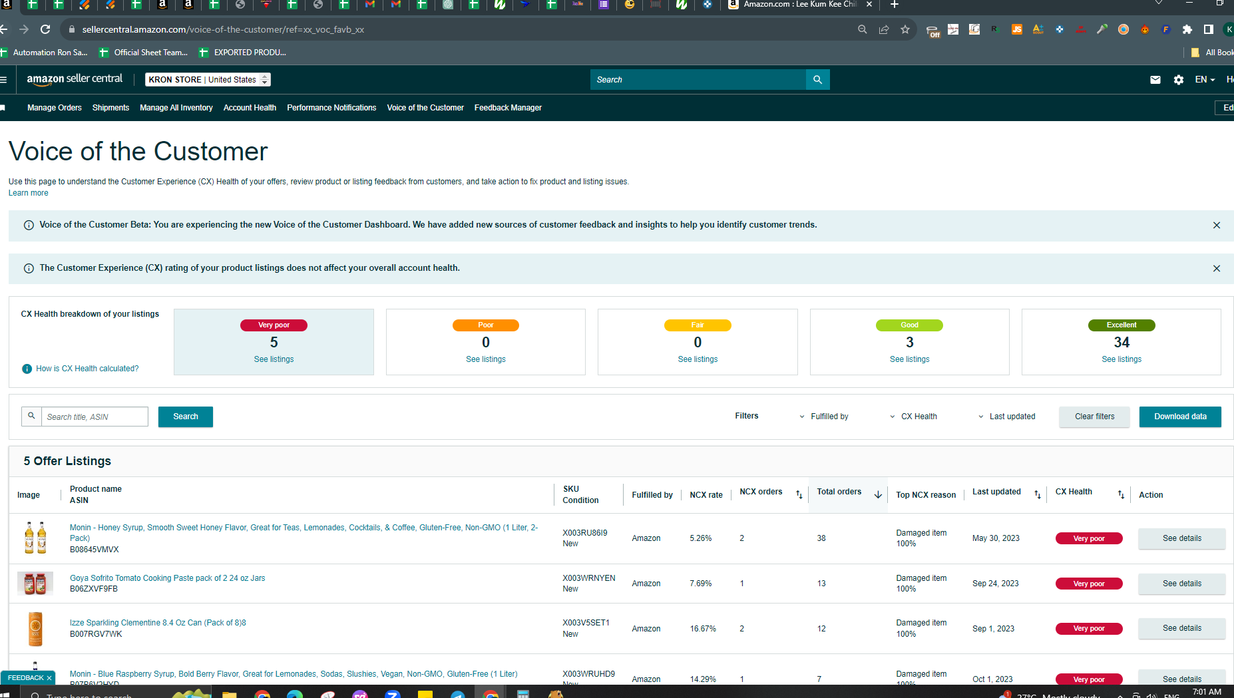This screenshot has width=1234, height=698.
Task: Open Izze Sparkling Clementine product link
Action: [158, 623]
